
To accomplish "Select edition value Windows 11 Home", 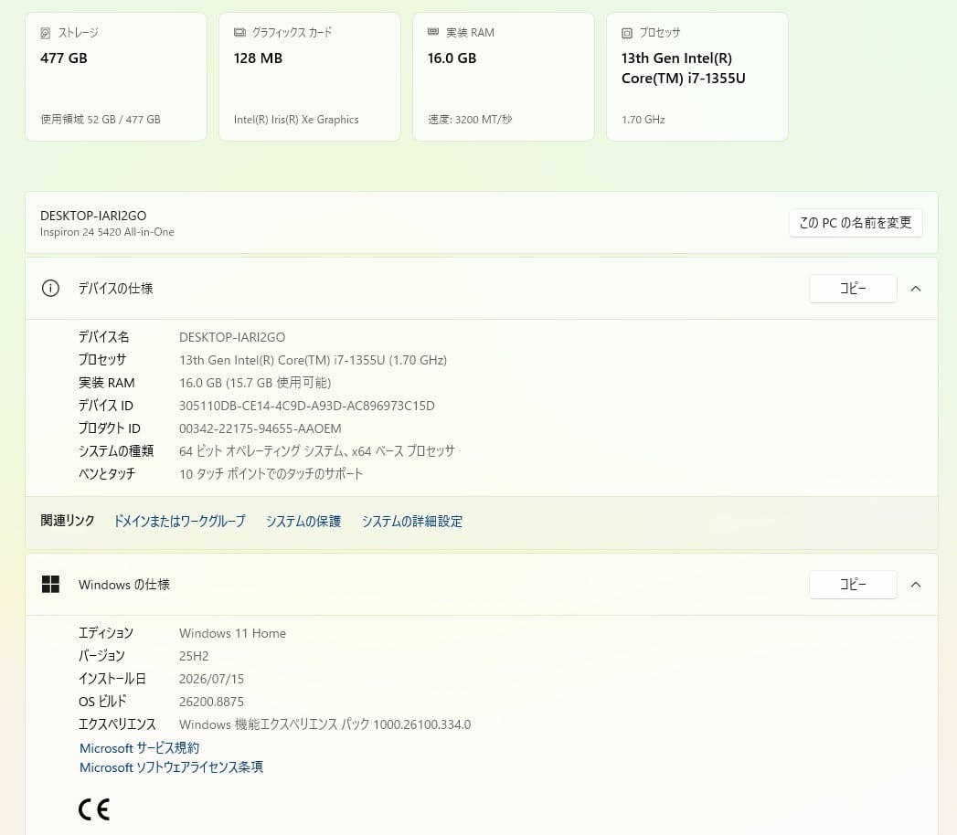I will (x=232, y=633).
